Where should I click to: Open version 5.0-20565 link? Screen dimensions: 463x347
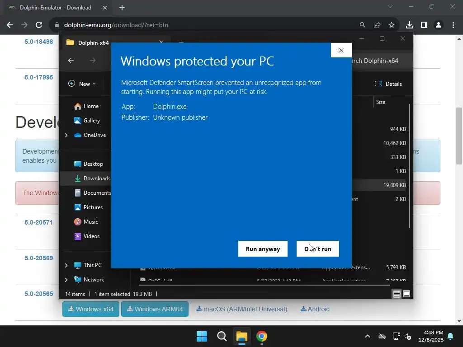coord(39,294)
